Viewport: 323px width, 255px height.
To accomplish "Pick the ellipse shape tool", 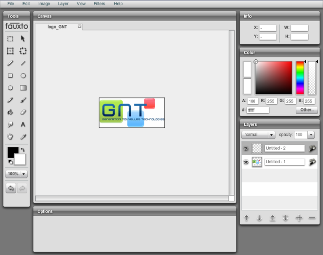I will [23, 76].
